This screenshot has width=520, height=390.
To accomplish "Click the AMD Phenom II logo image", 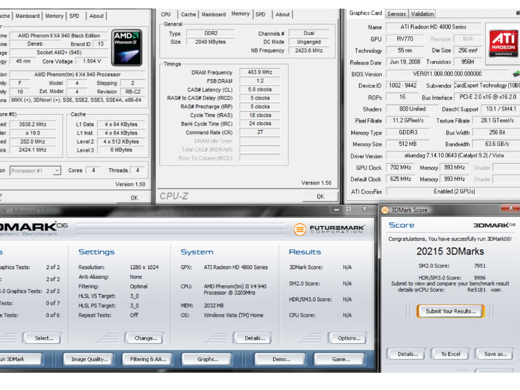I will 126,47.
